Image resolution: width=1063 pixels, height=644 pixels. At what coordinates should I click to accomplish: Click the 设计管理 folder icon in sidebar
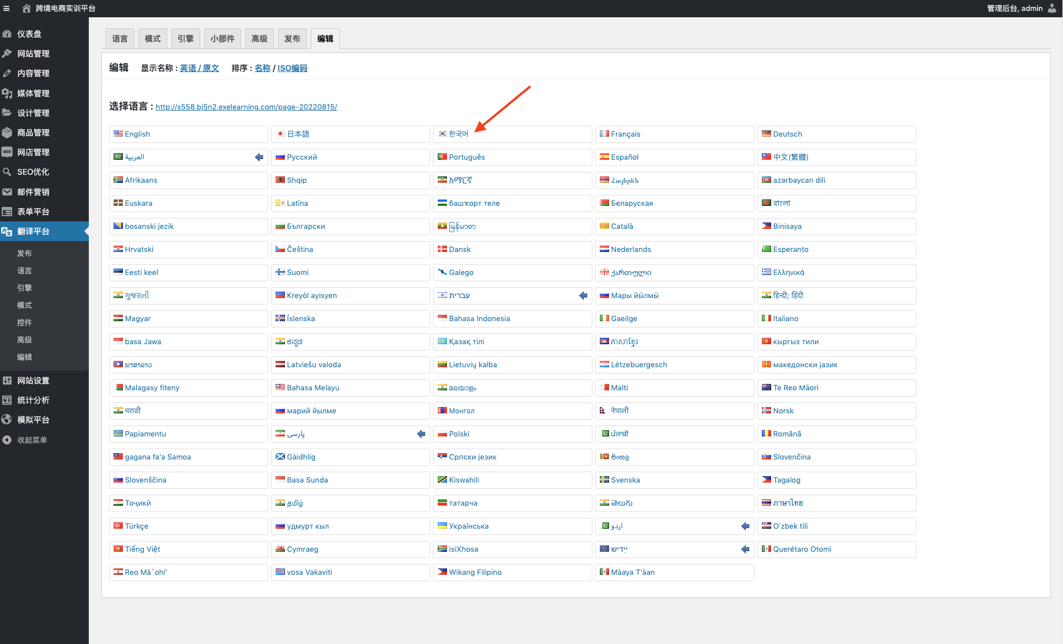tap(7, 113)
